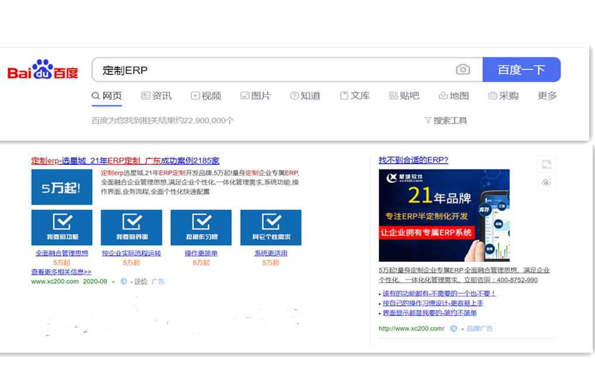Click the result count text 百度为您找到相关结果约22,900,000个

[x=163, y=120]
